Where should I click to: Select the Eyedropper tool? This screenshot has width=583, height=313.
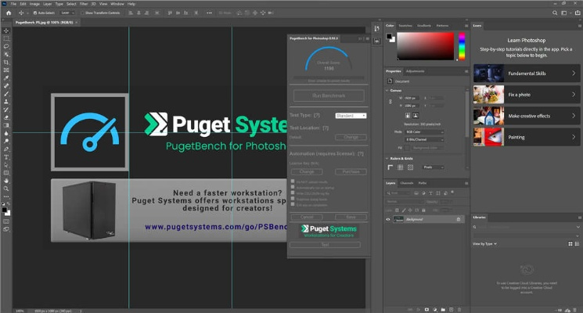tap(6, 78)
